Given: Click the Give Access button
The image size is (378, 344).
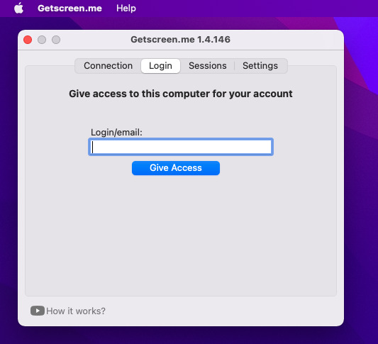Looking at the screenshot, I should (176, 168).
